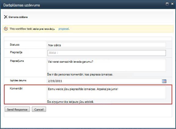Click the Pieprasīja label
The image size is (176, 129).
point(16,52)
